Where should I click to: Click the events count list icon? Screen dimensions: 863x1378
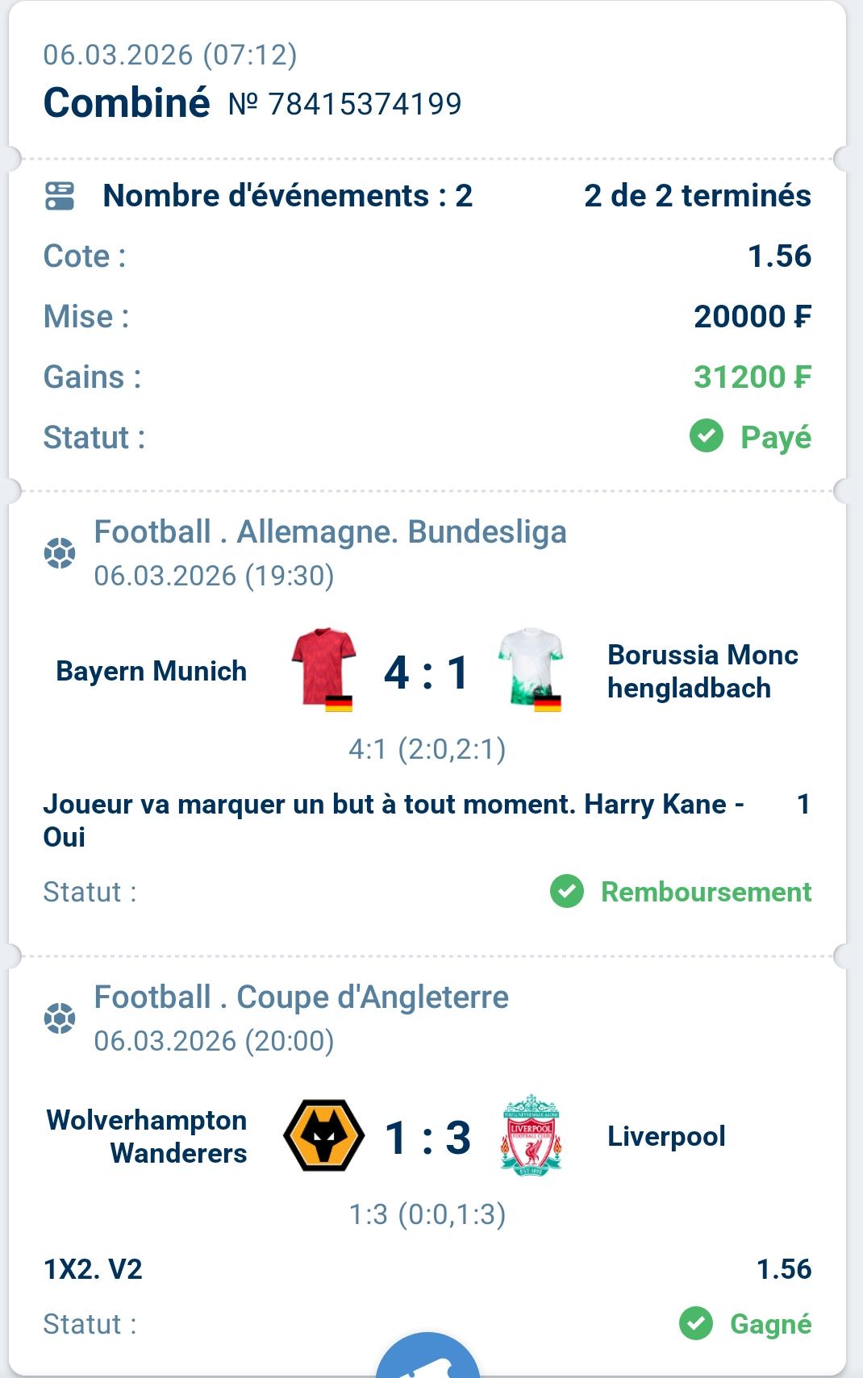(59, 196)
